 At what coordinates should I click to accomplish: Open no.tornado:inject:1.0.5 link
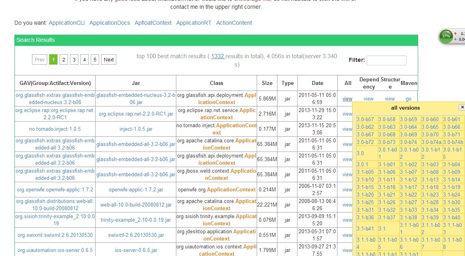click(55, 129)
